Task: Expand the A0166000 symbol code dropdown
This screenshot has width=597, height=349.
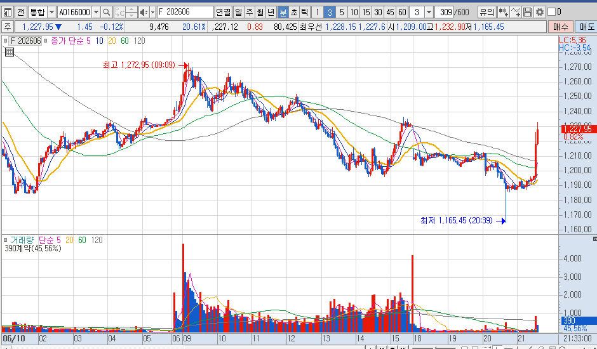Action: point(97,12)
